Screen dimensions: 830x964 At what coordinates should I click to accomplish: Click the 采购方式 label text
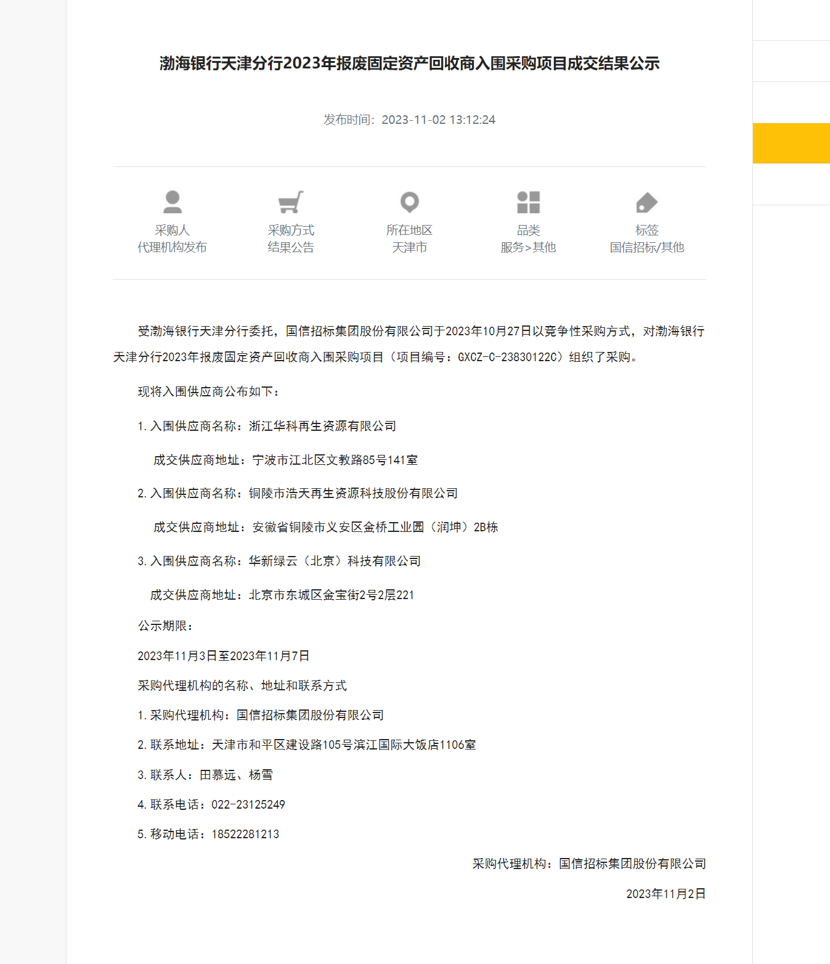pyautogui.click(x=291, y=230)
